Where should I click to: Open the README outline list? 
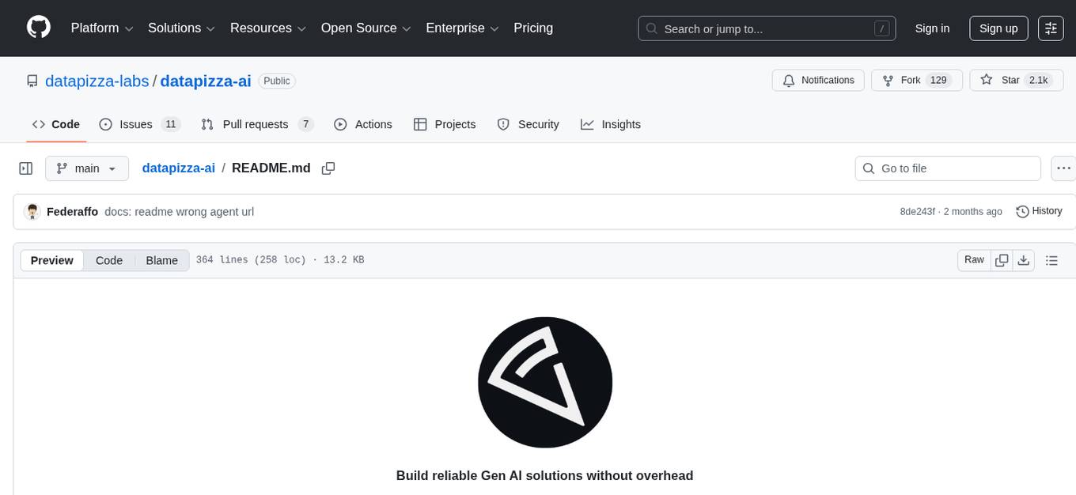(1051, 259)
